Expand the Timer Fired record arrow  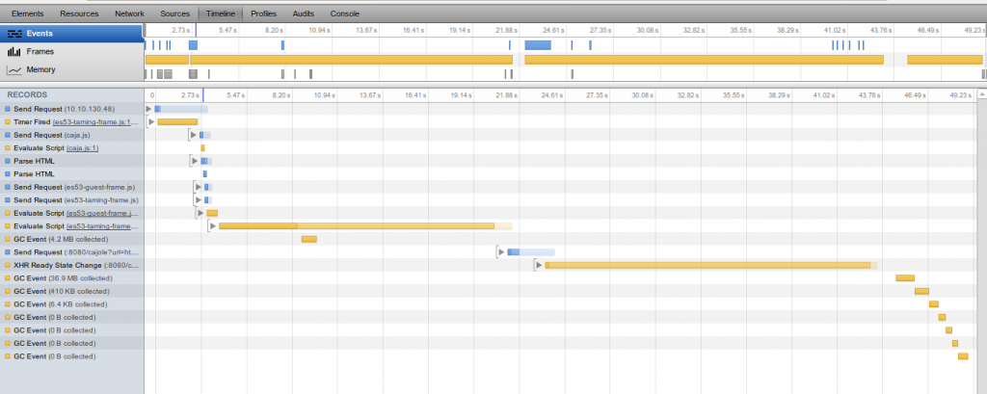click(x=149, y=121)
